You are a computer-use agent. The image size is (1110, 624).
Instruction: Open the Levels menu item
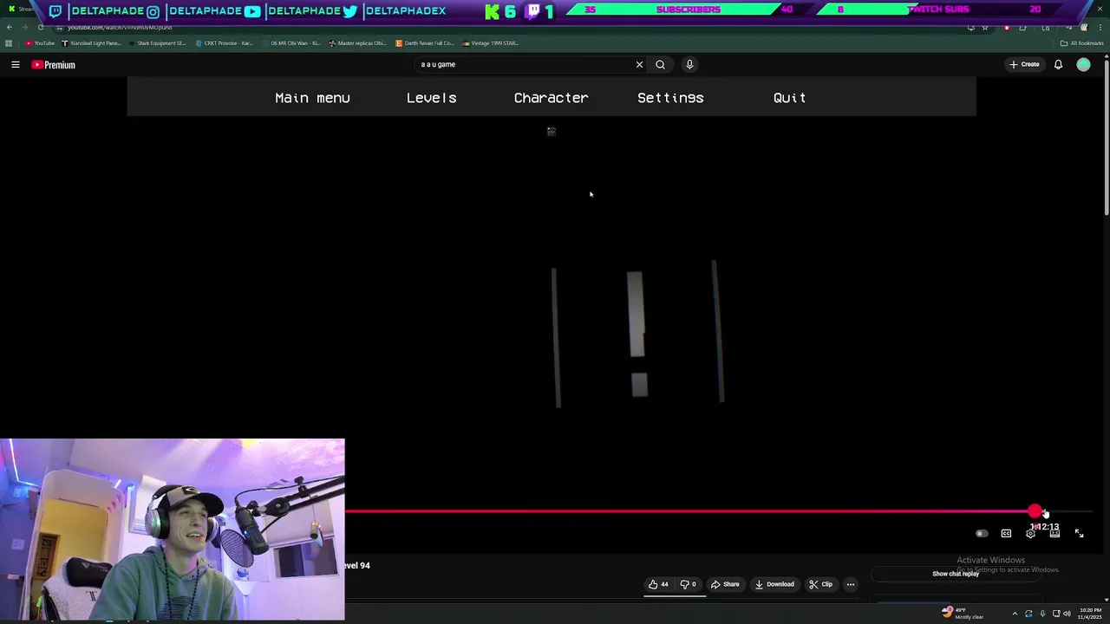click(431, 98)
